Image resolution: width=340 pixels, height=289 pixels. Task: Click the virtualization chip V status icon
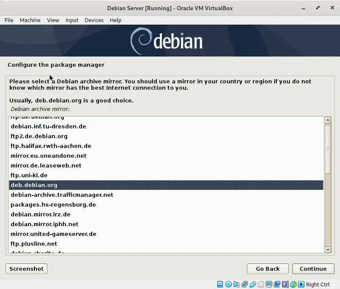click(285, 284)
